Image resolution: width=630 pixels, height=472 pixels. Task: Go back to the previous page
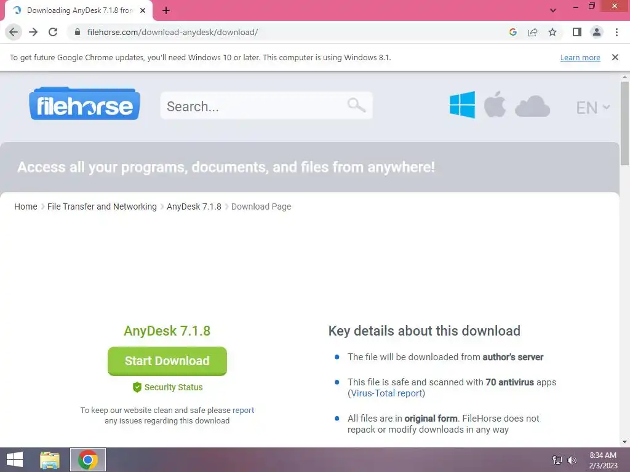click(x=14, y=32)
